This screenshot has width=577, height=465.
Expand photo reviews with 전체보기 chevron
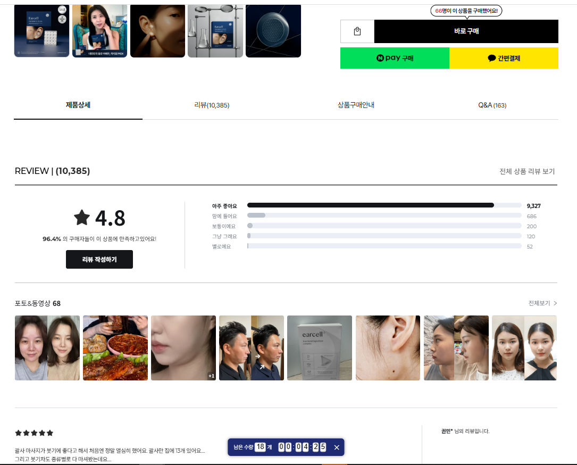coord(542,303)
